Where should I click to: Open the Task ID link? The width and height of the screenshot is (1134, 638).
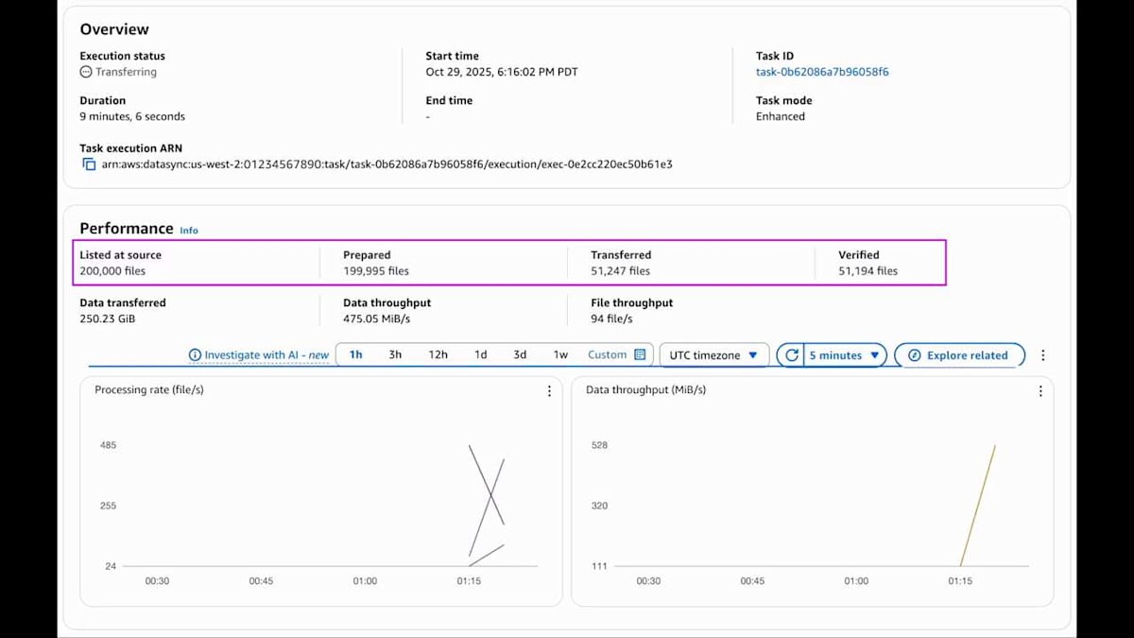point(821,72)
